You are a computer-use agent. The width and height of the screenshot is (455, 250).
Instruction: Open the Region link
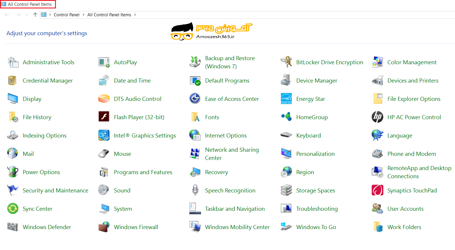click(x=305, y=172)
